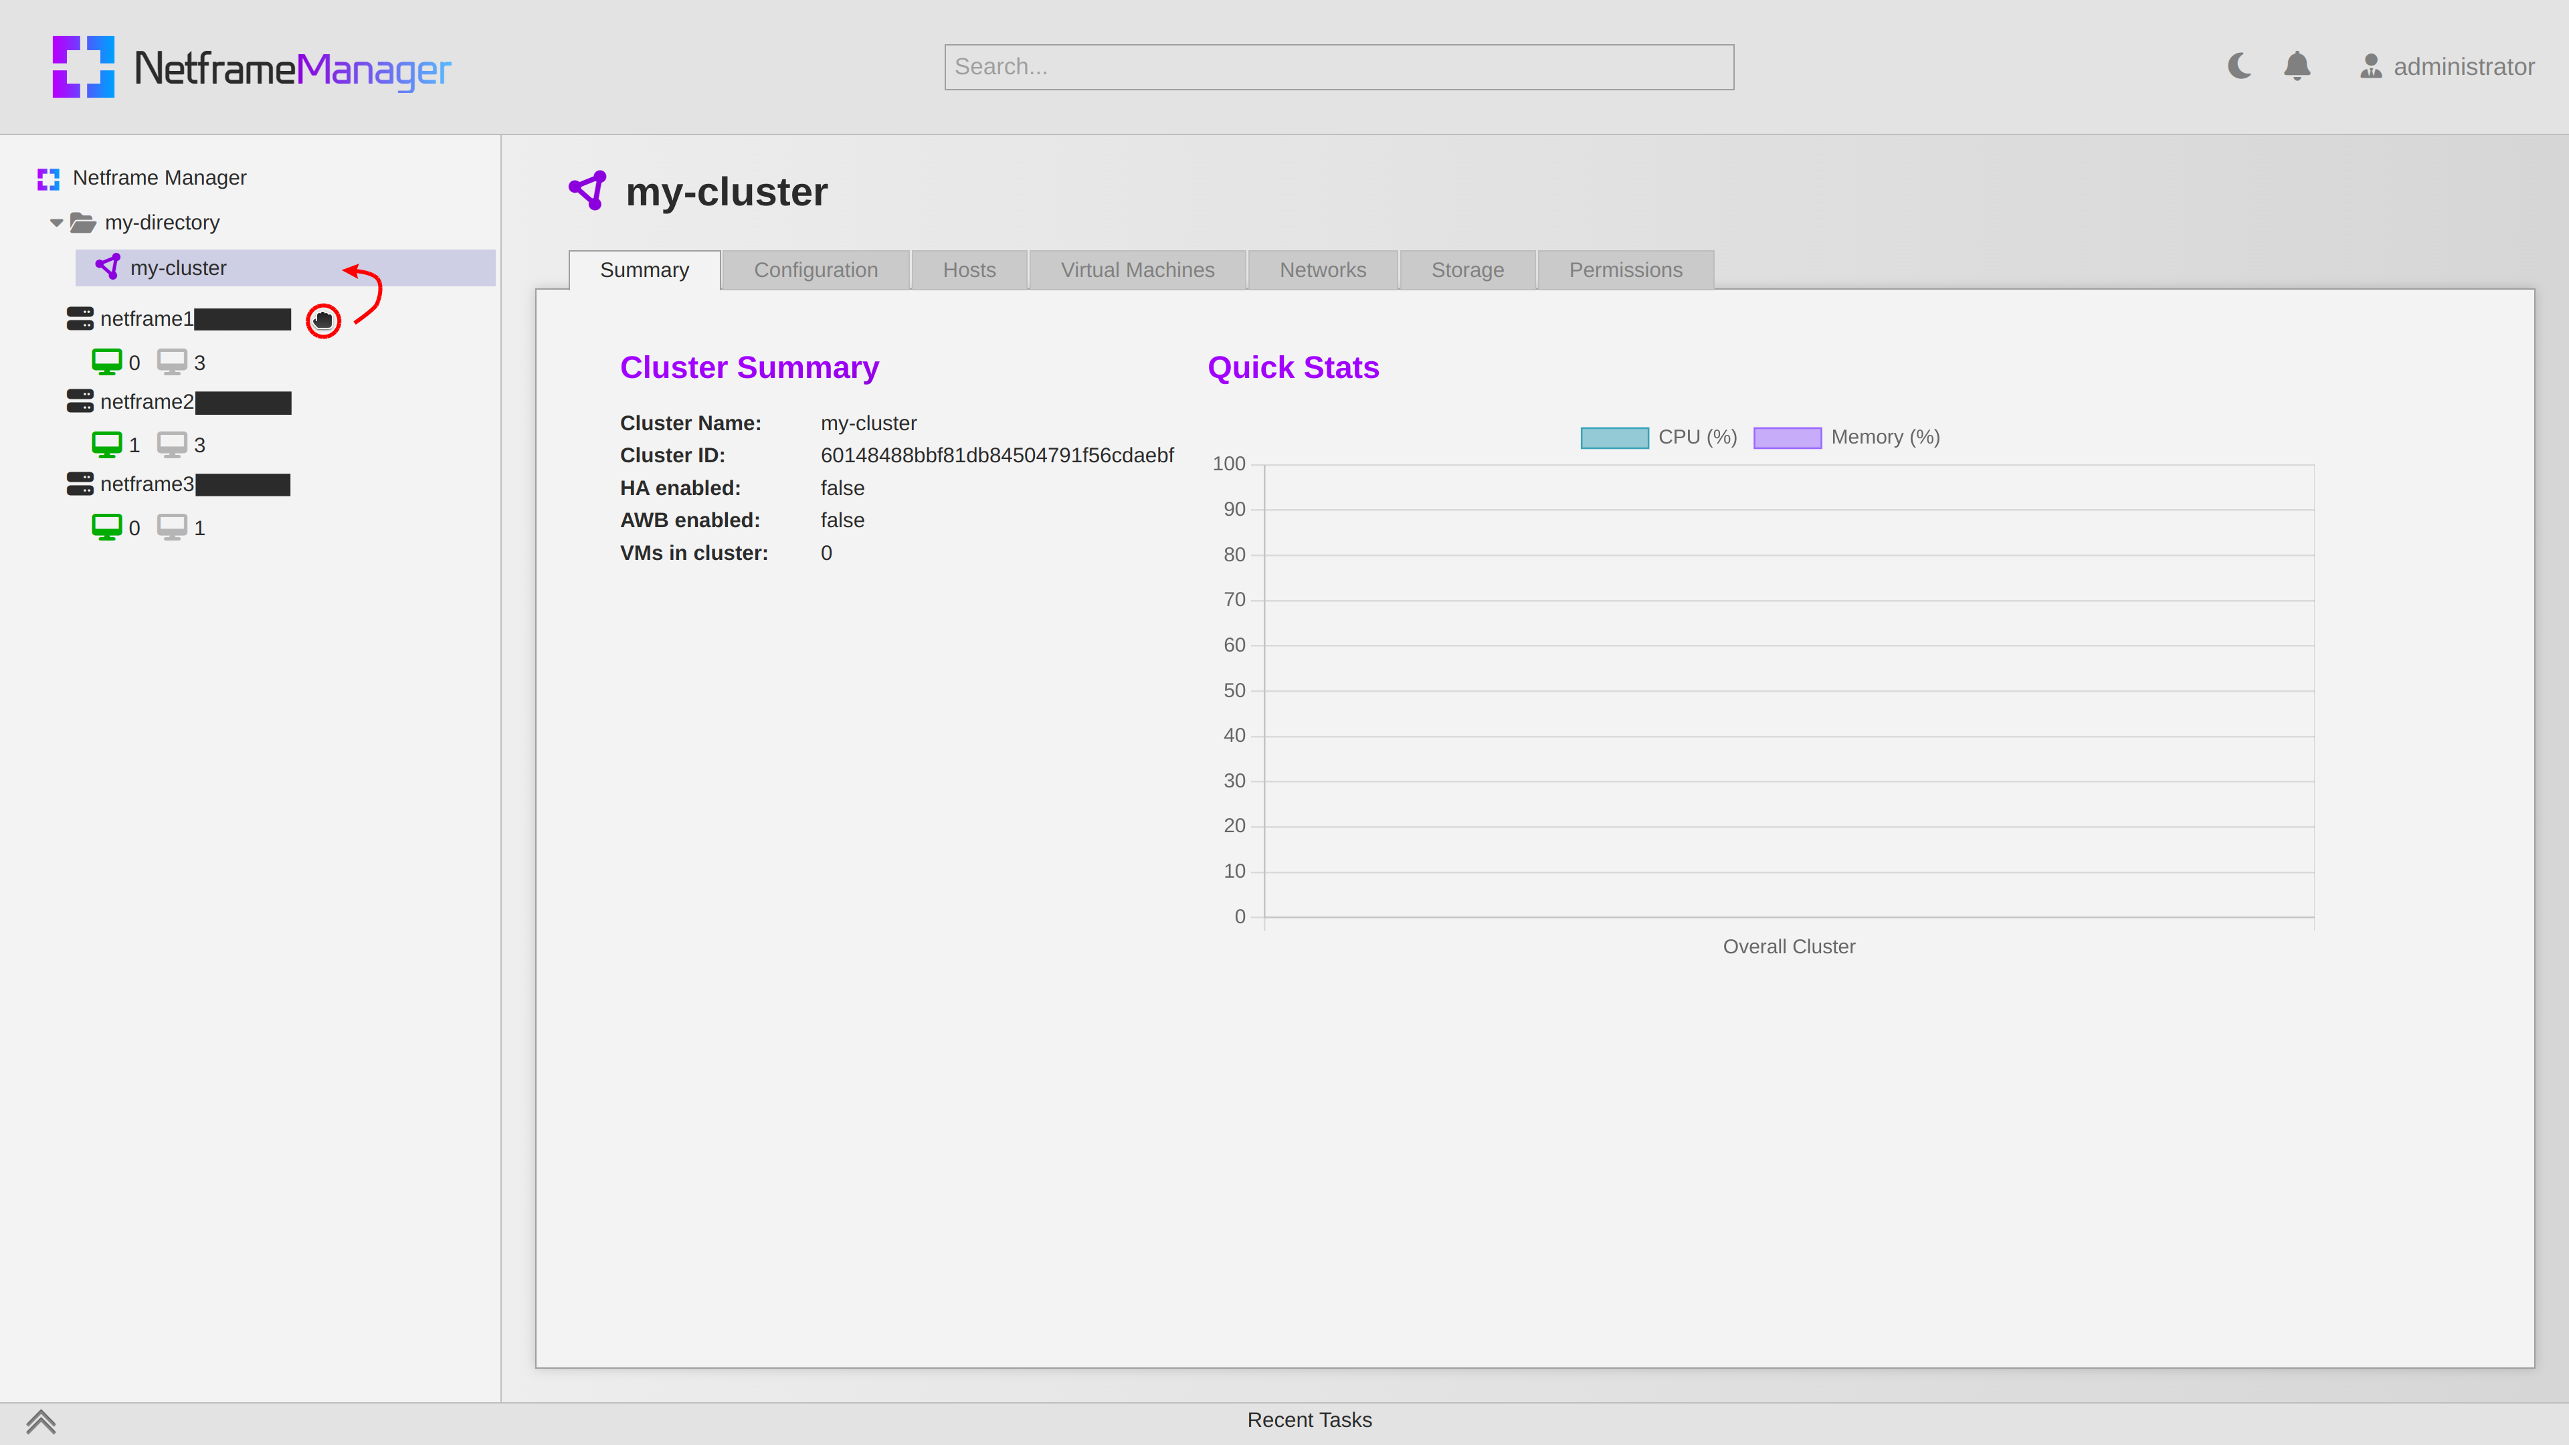Click green running VMs icon under netframe2
This screenshot has width=2569, height=1445.
[x=107, y=445]
